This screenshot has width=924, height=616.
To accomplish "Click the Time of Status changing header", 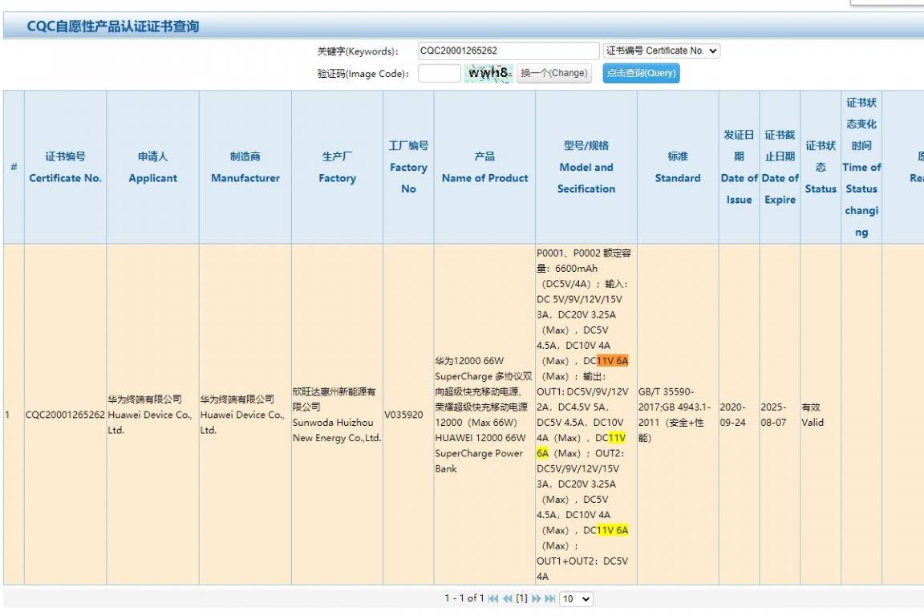I will [x=861, y=167].
